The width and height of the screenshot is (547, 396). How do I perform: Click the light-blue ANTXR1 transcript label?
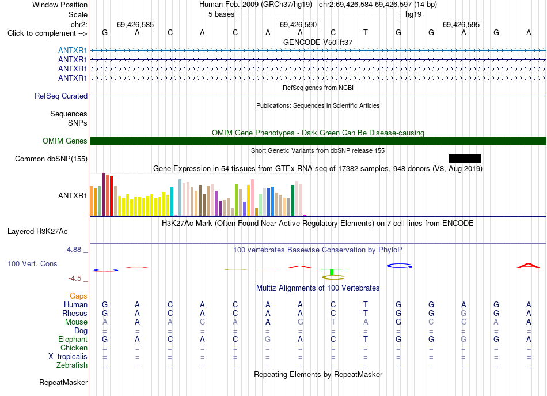click(x=73, y=50)
